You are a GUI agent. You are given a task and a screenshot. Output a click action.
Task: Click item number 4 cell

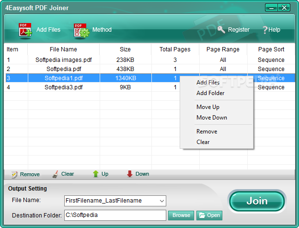(x=9, y=87)
